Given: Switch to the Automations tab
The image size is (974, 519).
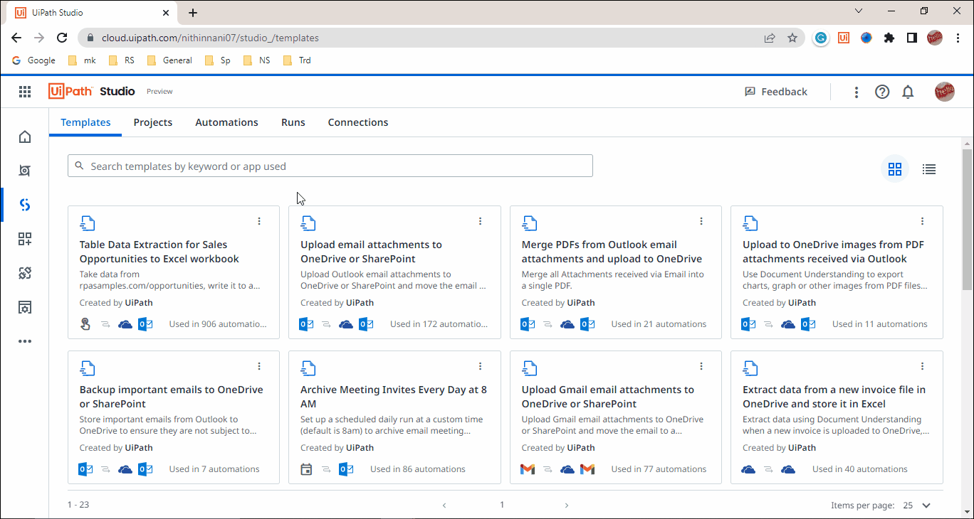Looking at the screenshot, I should click(x=226, y=122).
